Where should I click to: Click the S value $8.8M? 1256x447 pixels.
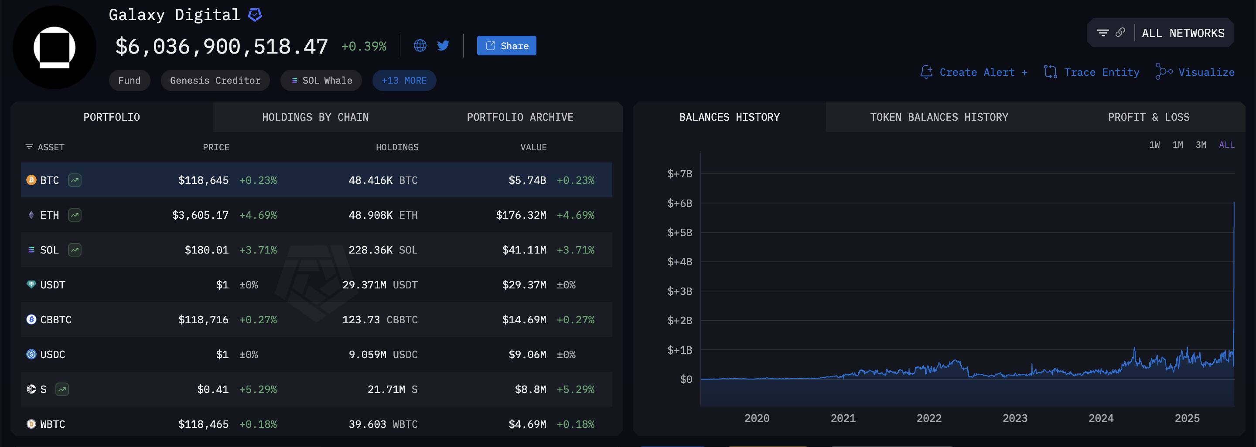coord(530,389)
